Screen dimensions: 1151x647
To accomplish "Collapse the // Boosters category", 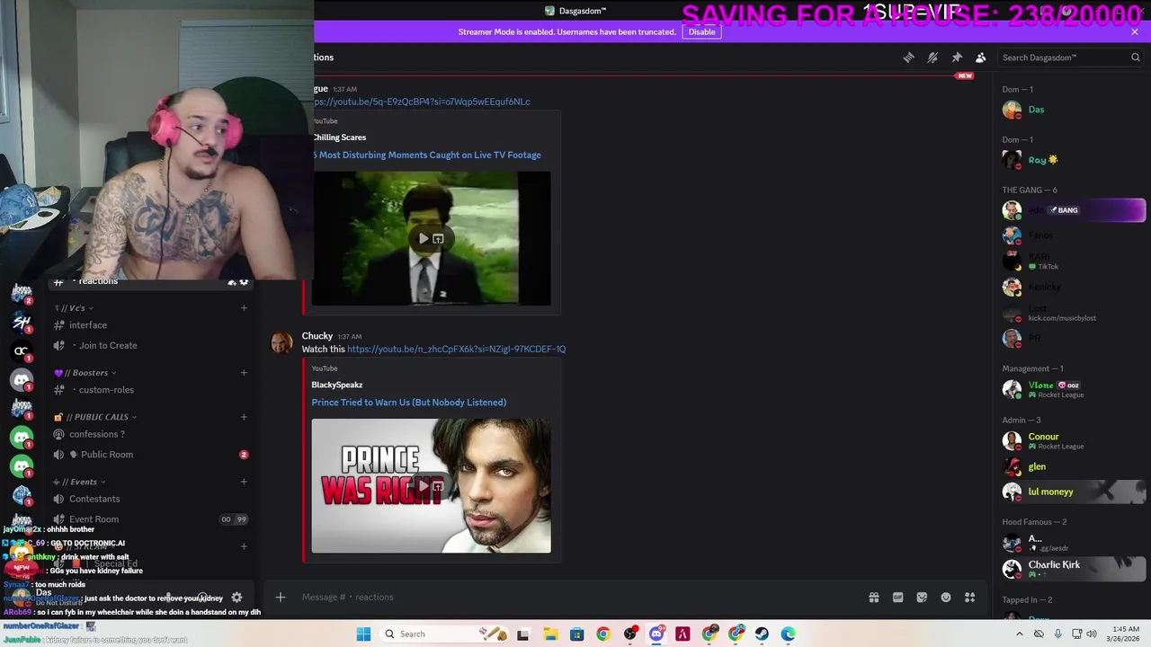I will [86, 372].
